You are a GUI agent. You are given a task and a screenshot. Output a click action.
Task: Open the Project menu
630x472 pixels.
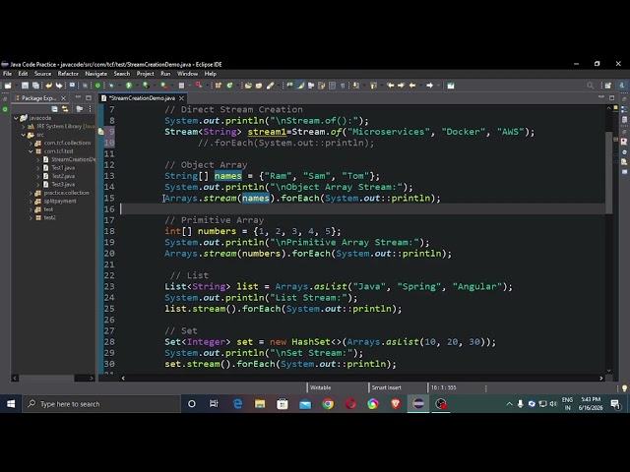tap(145, 74)
